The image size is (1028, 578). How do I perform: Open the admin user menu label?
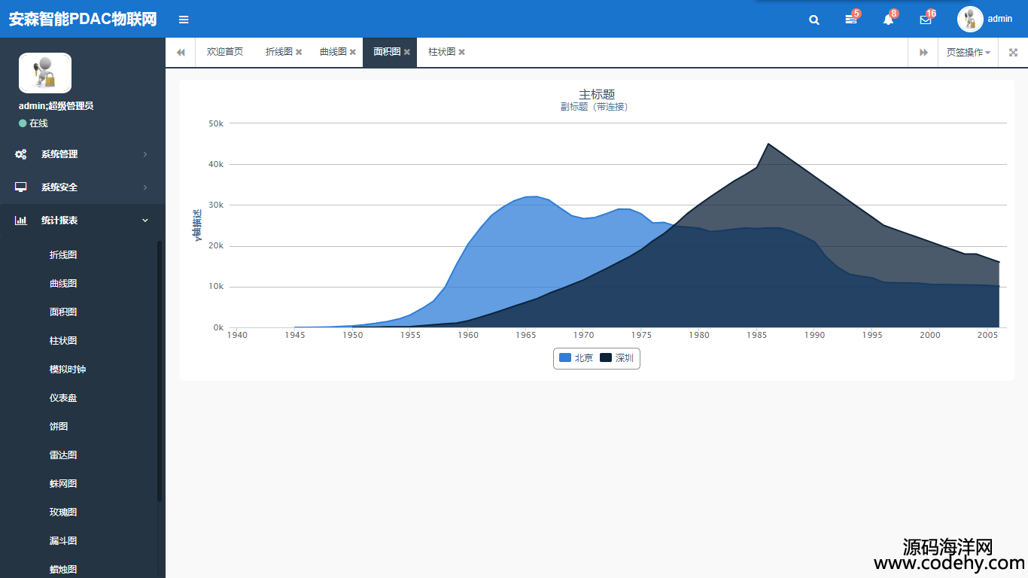(1000, 19)
